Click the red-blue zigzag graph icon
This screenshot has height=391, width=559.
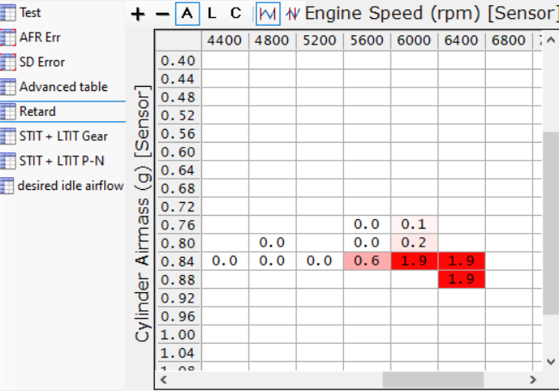tap(292, 14)
